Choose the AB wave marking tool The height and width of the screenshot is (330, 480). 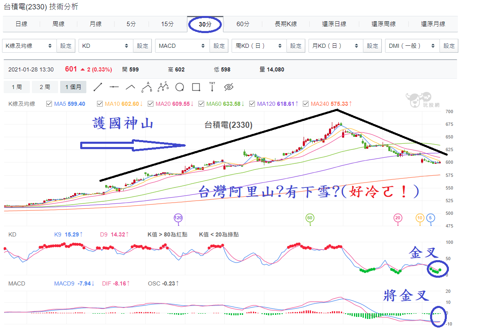[x=147, y=87]
